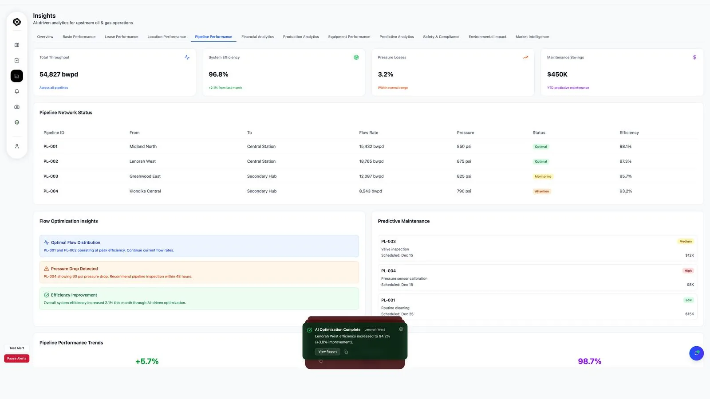Click the View Report button in the toast
Image resolution: width=710 pixels, height=399 pixels.
tap(327, 352)
